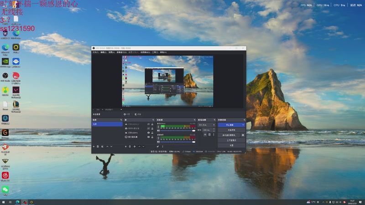This screenshot has height=205, width=365.
Task: Expand the Stop Streaming button arrow
Action: [x=243, y=125]
